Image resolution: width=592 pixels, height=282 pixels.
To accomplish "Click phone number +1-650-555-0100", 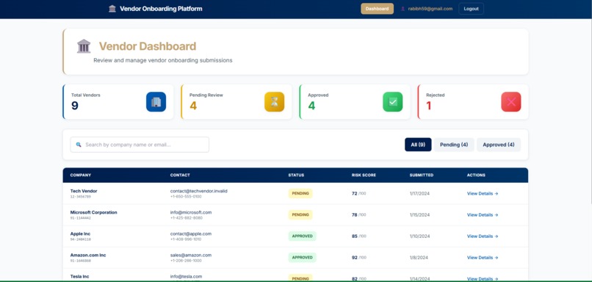I will pyautogui.click(x=186, y=197).
